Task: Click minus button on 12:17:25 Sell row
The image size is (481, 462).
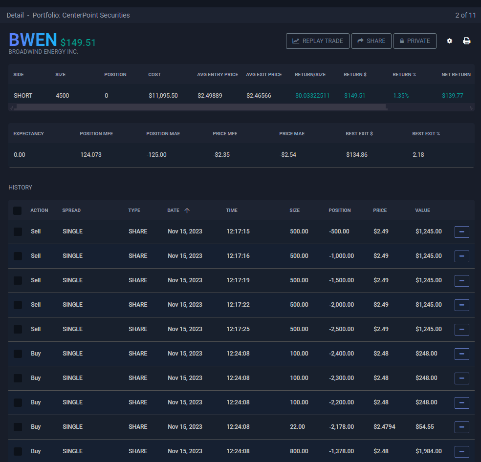Action: pyautogui.click(x=461, y=330)
